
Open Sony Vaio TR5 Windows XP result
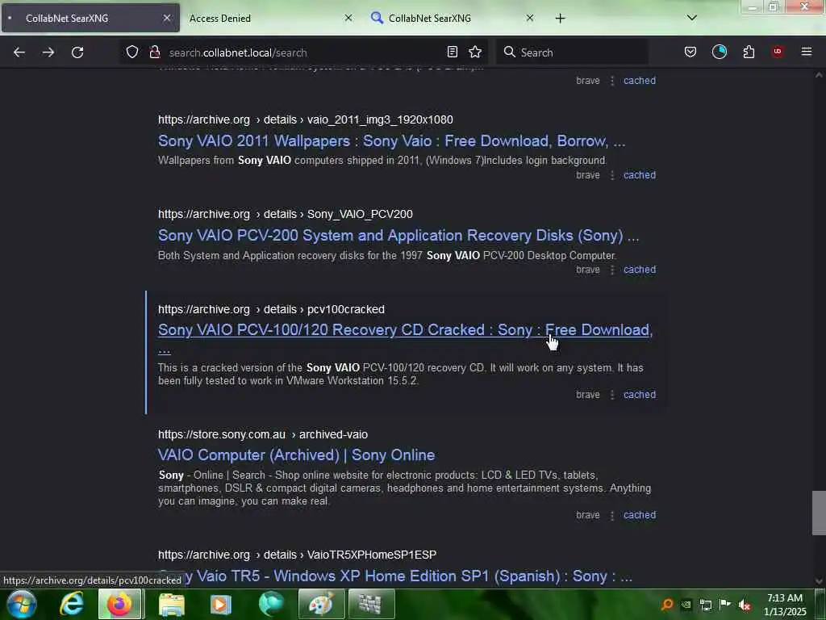tap(395, 576)
